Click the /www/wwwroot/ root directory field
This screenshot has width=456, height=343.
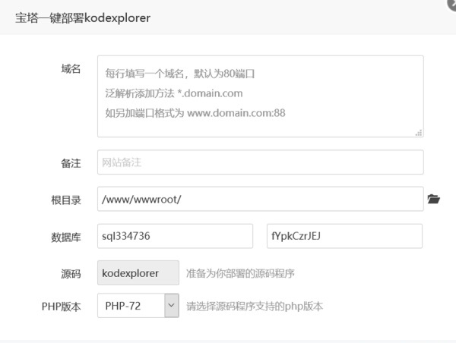[x=260, y=199]
